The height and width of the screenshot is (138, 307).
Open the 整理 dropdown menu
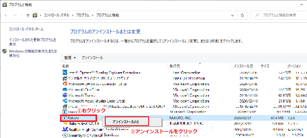[70, 58]
